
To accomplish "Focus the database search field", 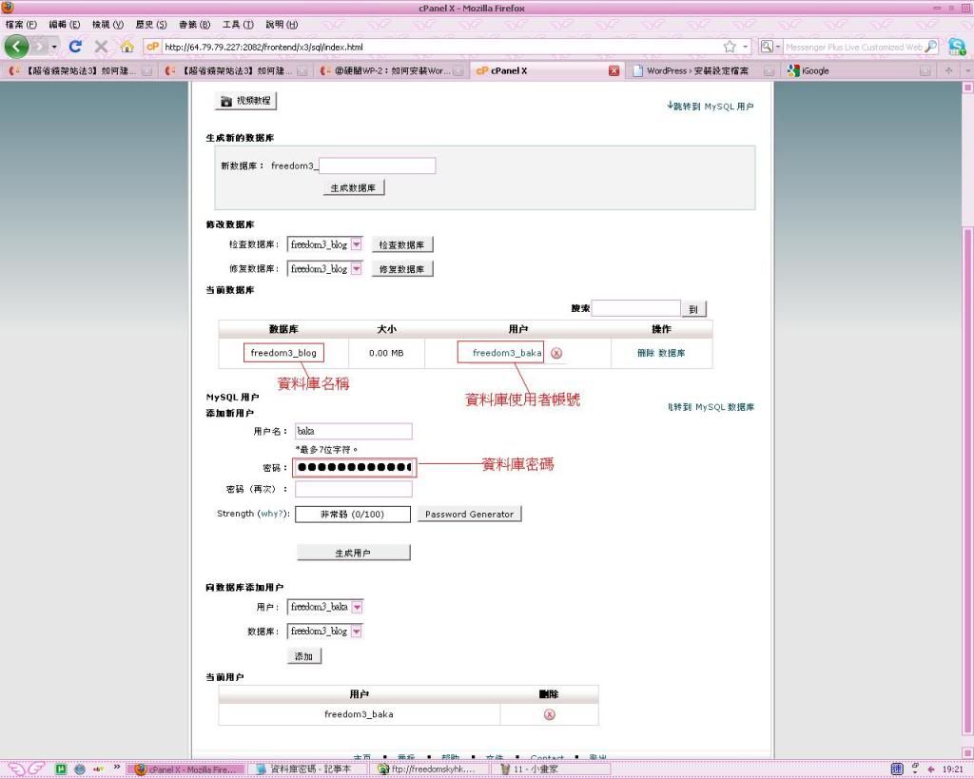I will click(x=636, y=308).
